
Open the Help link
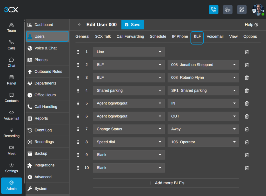tap(251, 25)
